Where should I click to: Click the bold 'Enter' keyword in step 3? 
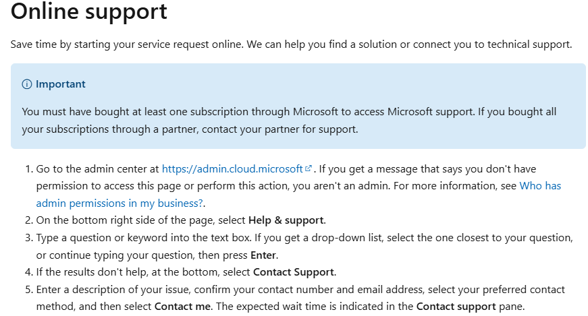coord(263,255)
